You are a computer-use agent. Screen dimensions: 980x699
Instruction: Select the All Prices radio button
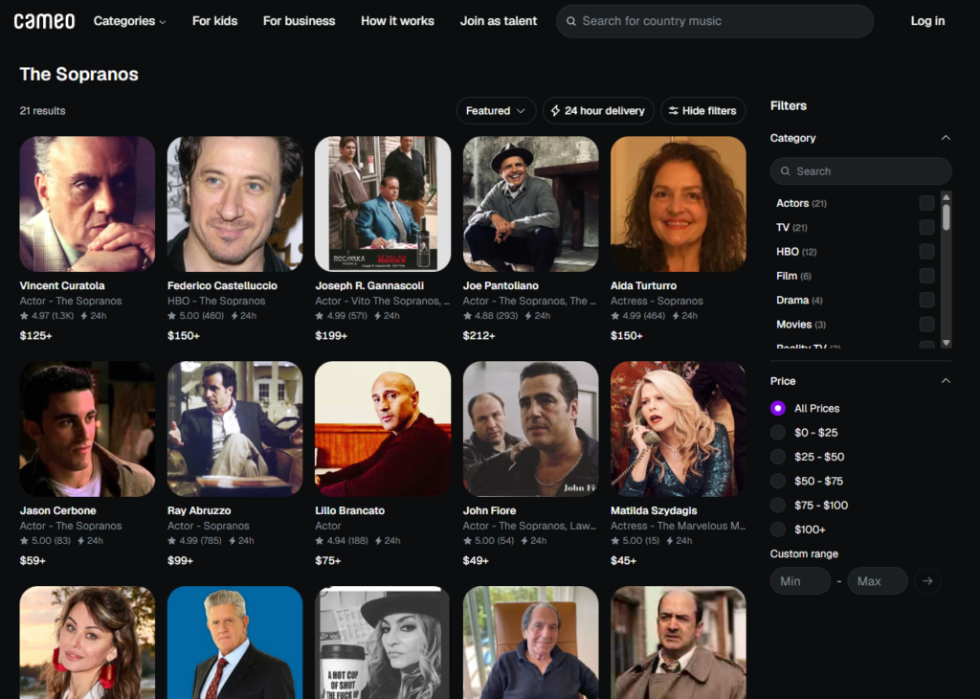(x=778, y=408)
